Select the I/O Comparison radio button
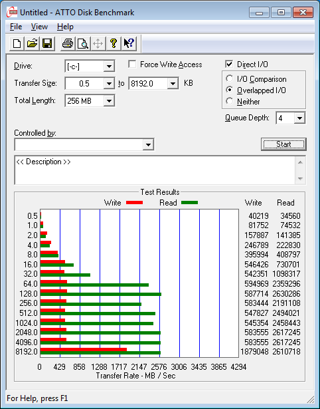Screen dimensions: 320x409 pyautogui.click(x=230, y=78)
